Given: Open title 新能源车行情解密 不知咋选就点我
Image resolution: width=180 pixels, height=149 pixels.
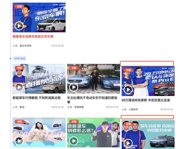Looking at the screenshot, I should 36,98.
